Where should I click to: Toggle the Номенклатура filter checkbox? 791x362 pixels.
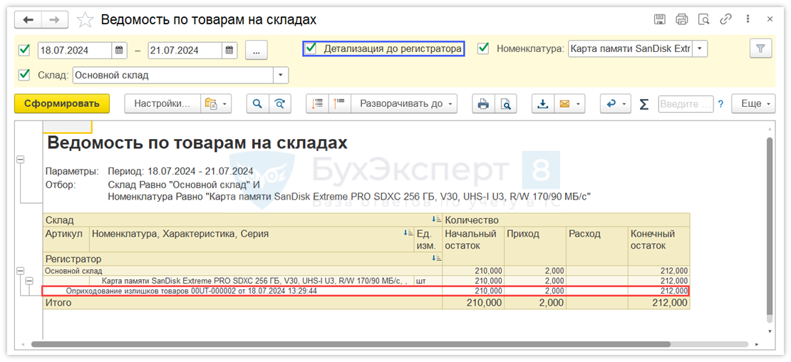click(484, 48)
